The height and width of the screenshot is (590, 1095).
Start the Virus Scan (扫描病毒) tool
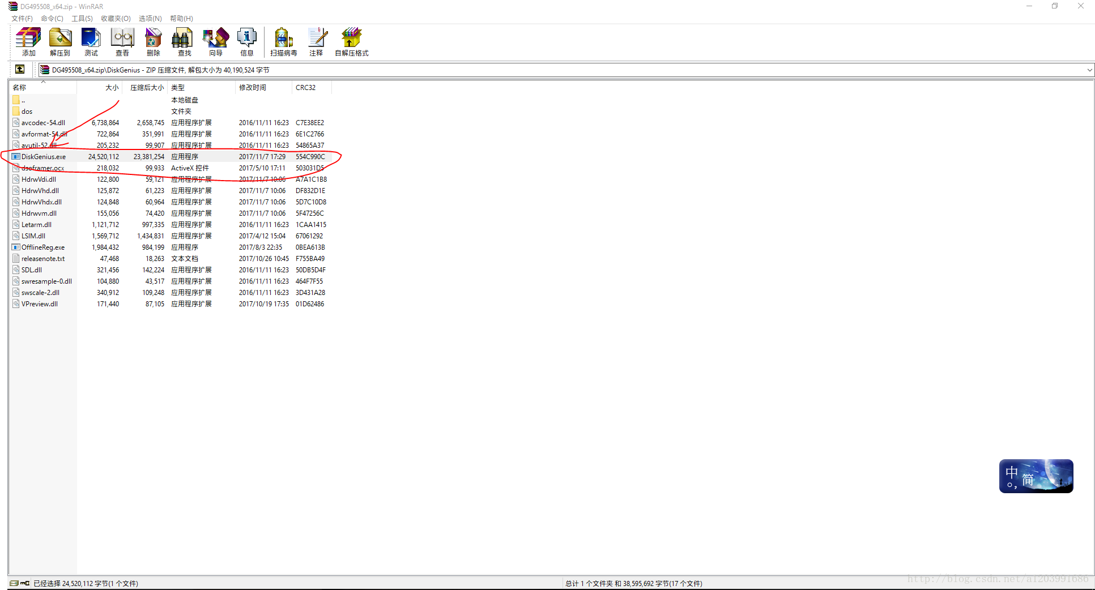tap(284, 42)
